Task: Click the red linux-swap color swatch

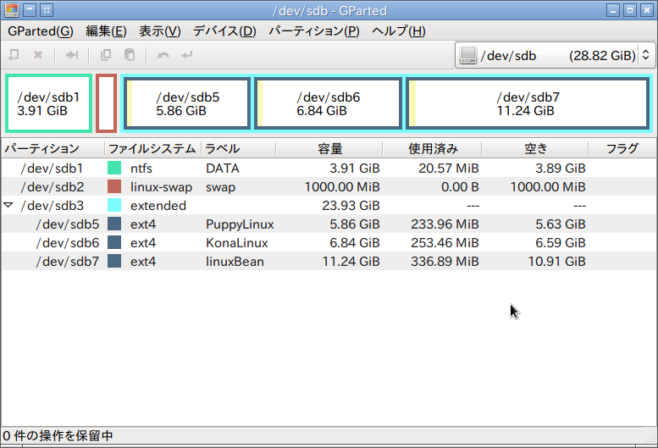Action: [114, 186]
